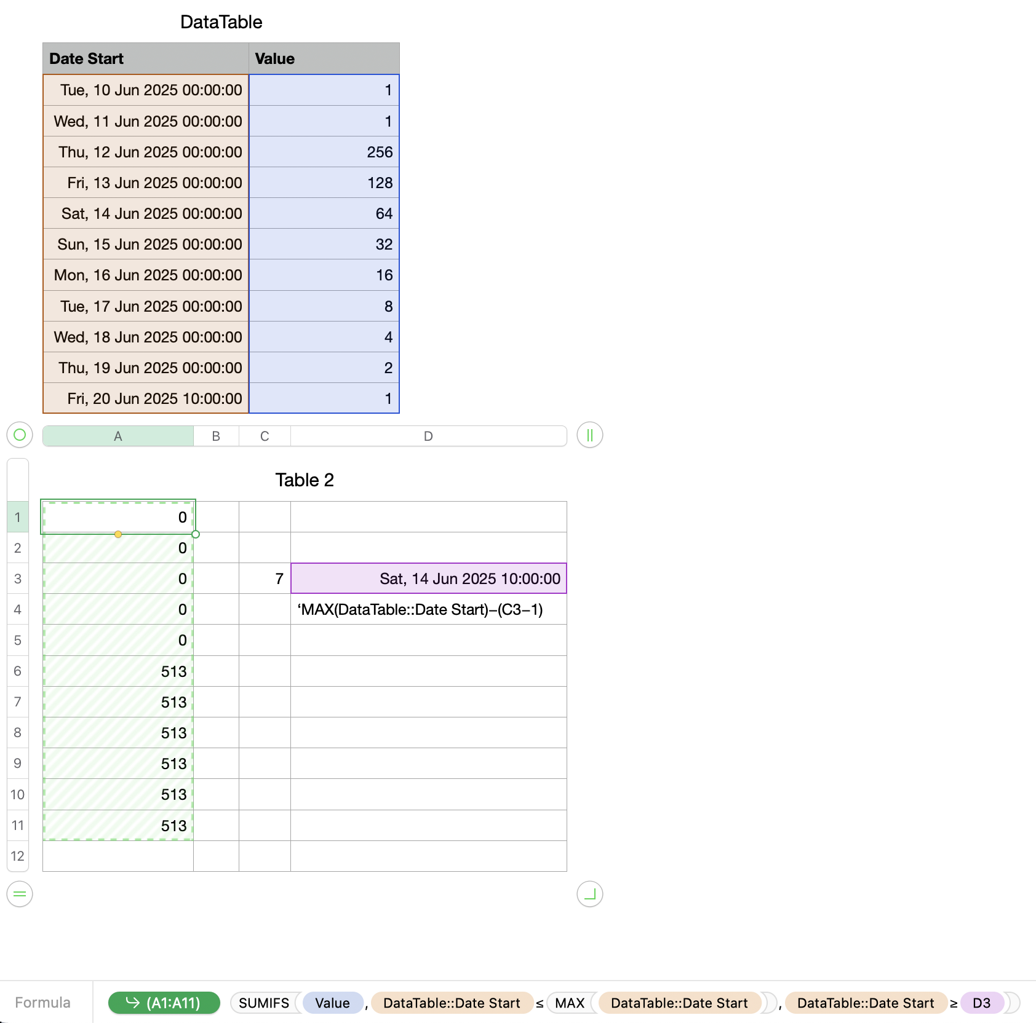Select the Fri, 20 Jun 2025 10:00:00 cell
Screen dimensions: 1036x1023
pyautogui.click(x=146, y=398)
